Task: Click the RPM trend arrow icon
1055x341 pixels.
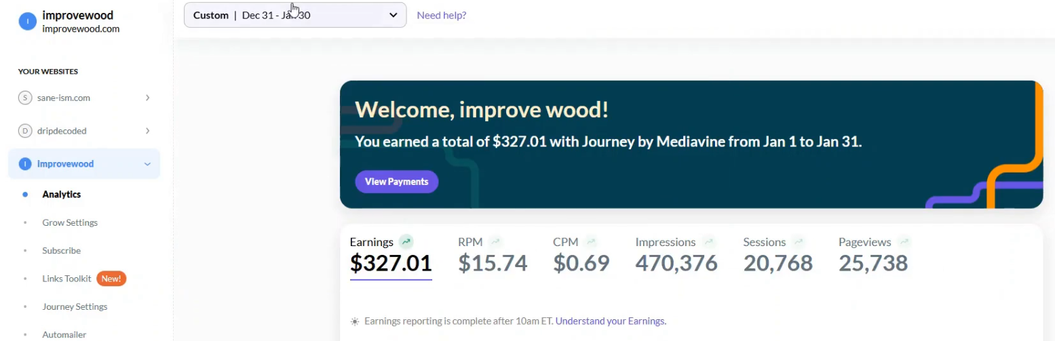Action: [x=496, y=241]
